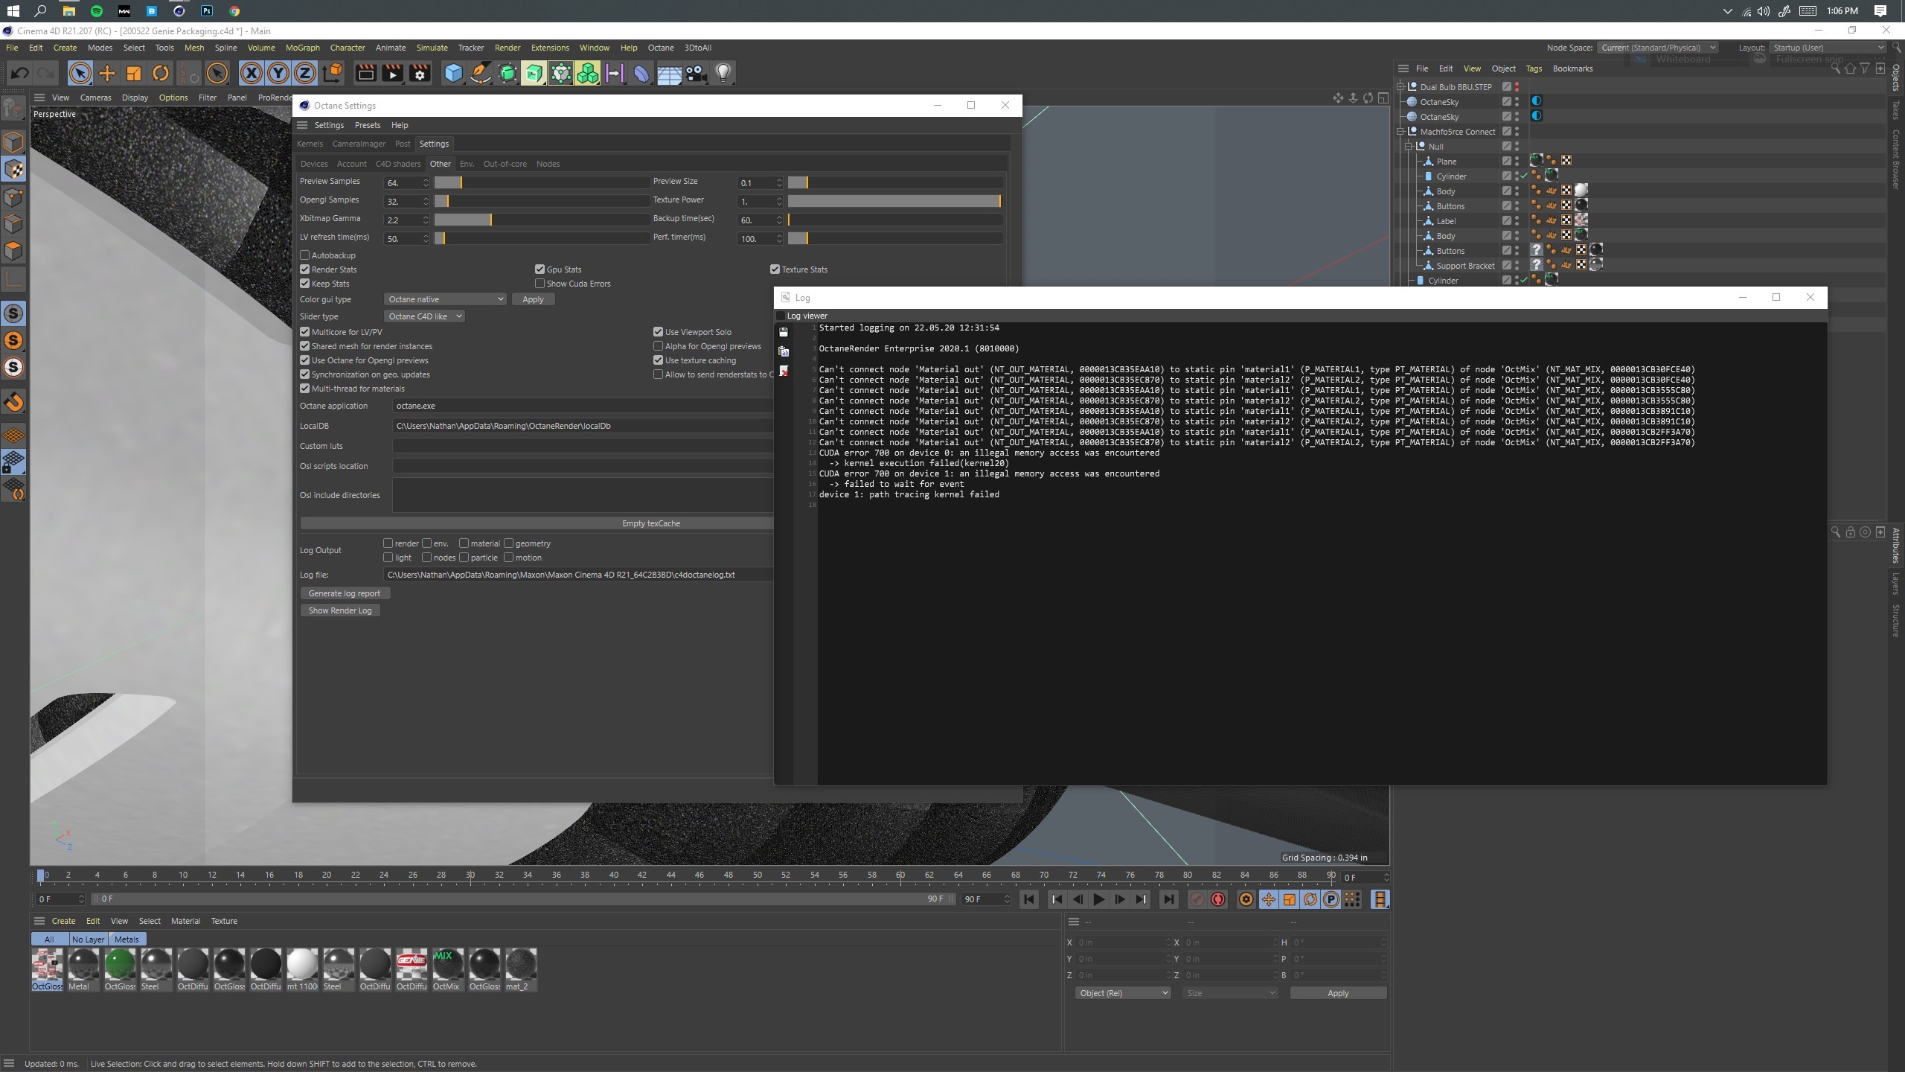This screenshot has height=1072, width=1905.
Task: Open the MoGraph menu
Action: tap(302, 48)
